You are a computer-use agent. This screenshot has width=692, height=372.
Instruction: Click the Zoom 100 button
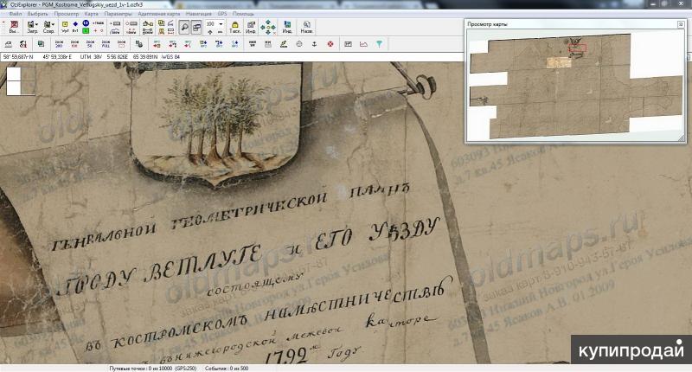point(74,43)
